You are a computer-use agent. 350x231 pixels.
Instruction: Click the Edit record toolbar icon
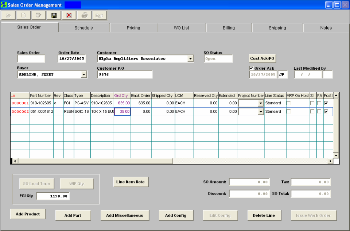(x=38, y=15)
